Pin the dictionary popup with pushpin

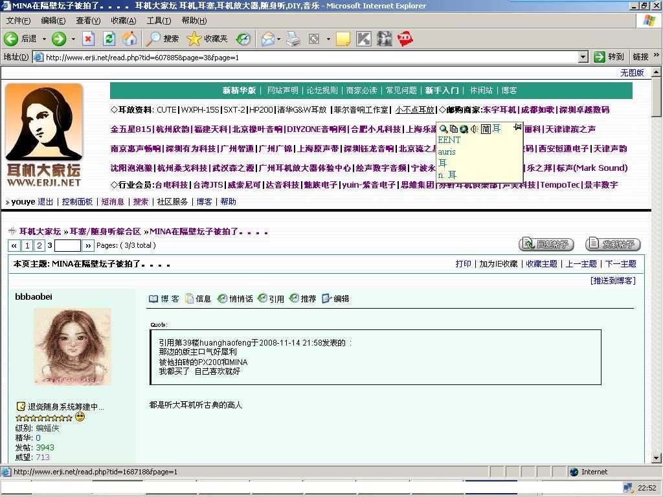pos(517,127)
